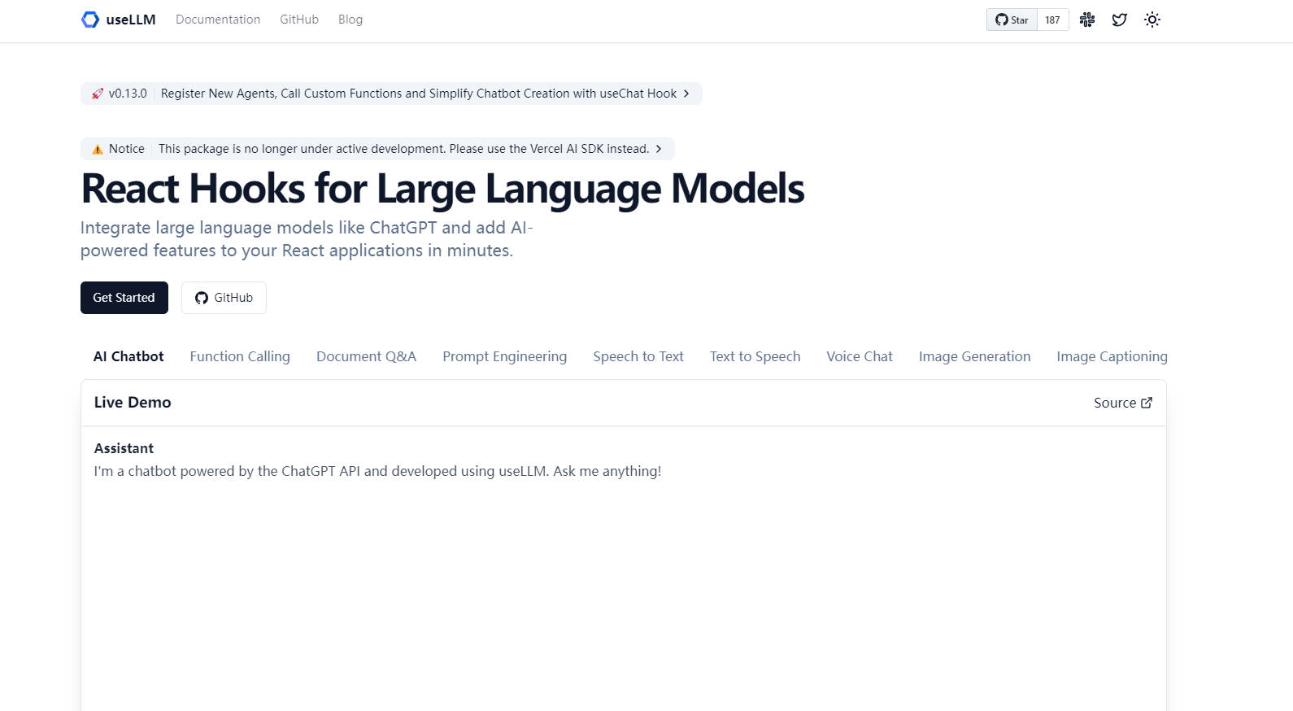This screenshot has width=1293, height=711.
Task: Open Documentation in the top navigation
Action: coord(218,20)
